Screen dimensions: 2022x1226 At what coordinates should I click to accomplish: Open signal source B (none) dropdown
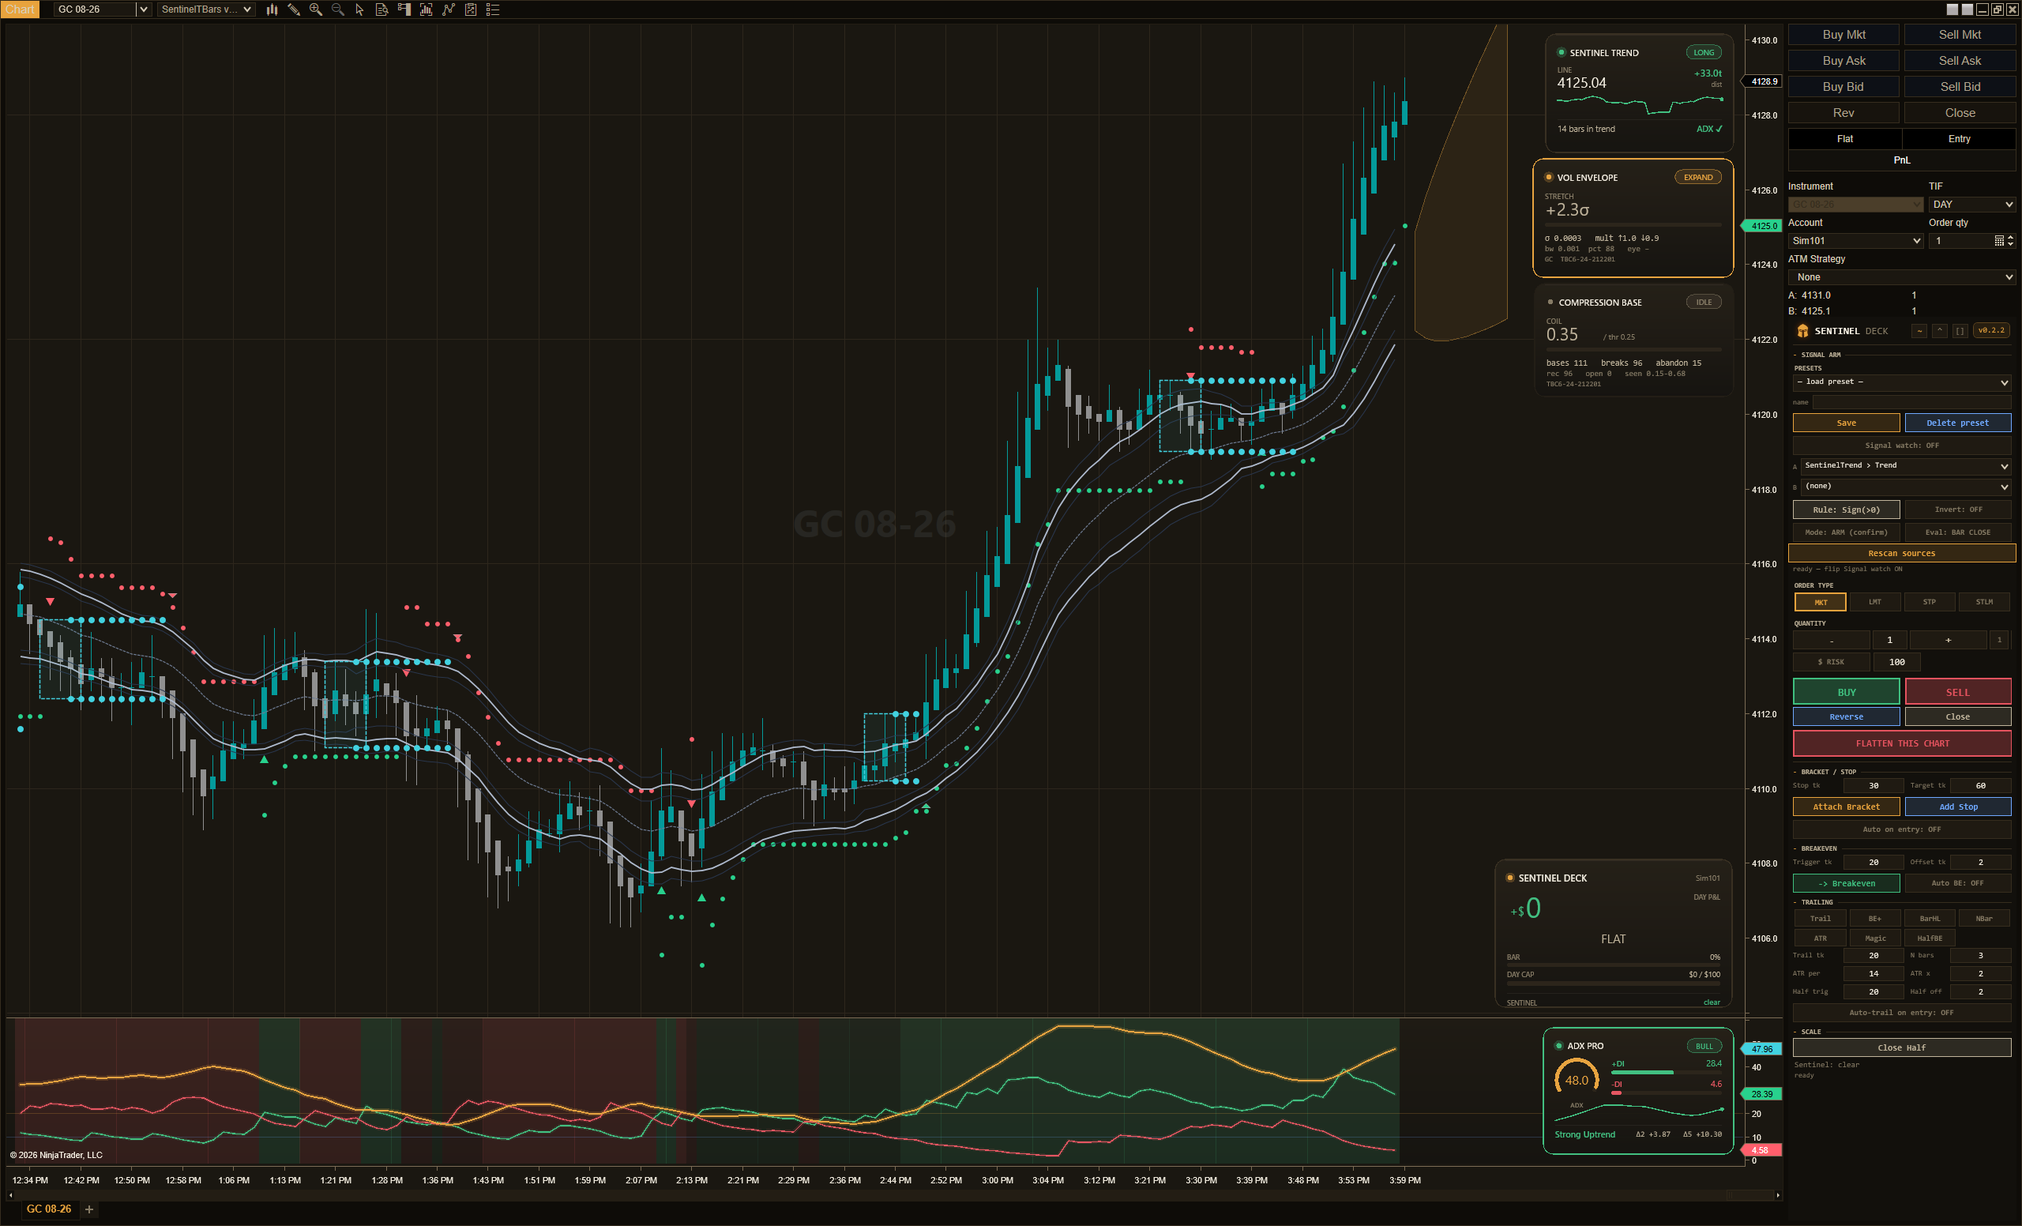(x=1905, y=487)
